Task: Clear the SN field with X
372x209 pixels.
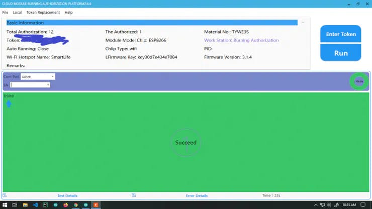Action: coord(48,85)
